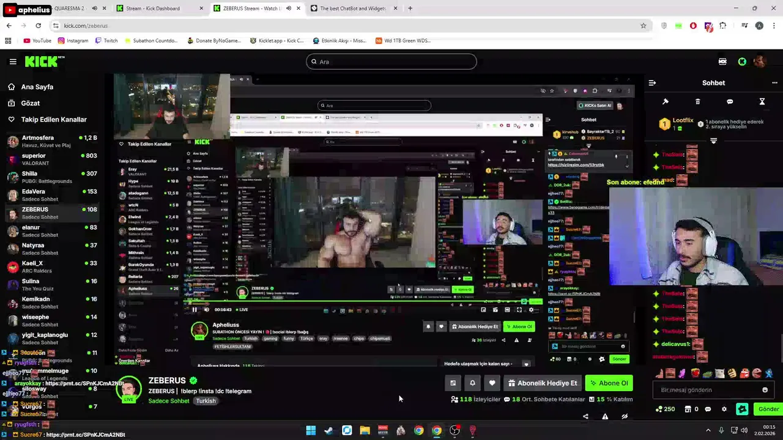Open the emoji picker in message box
This screenshot has width=783, height=440.
(765, 390)
